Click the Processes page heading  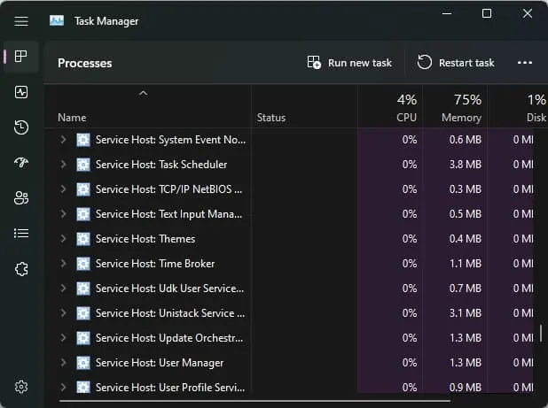85,63
